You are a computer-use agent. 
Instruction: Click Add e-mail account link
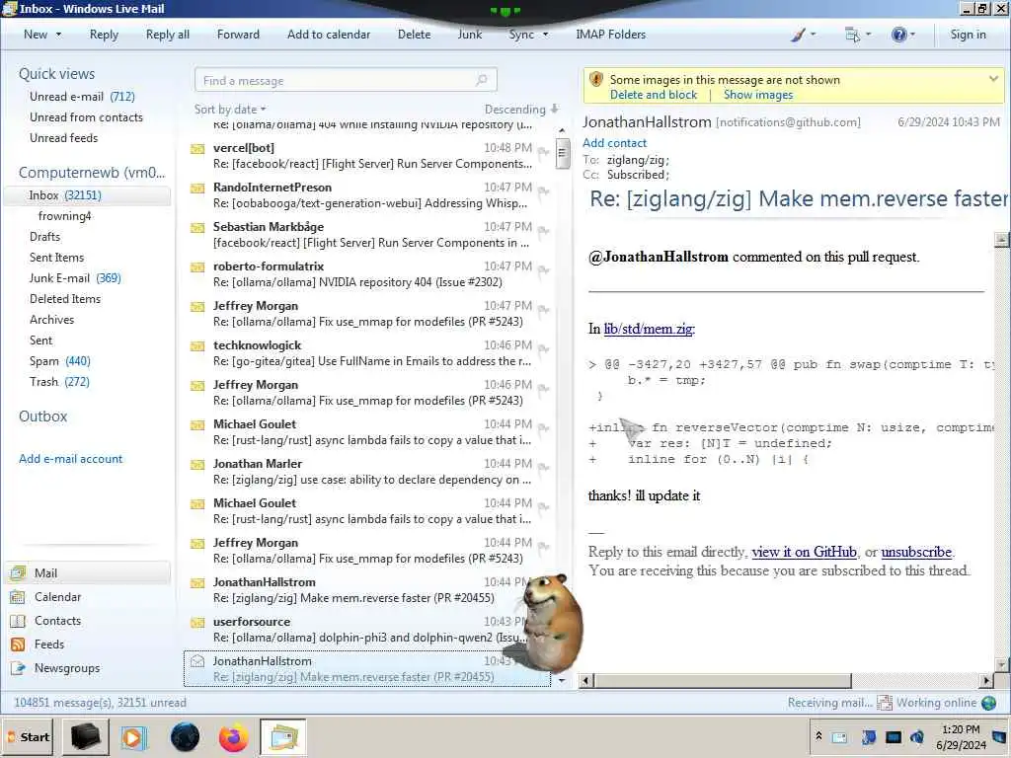70,459
